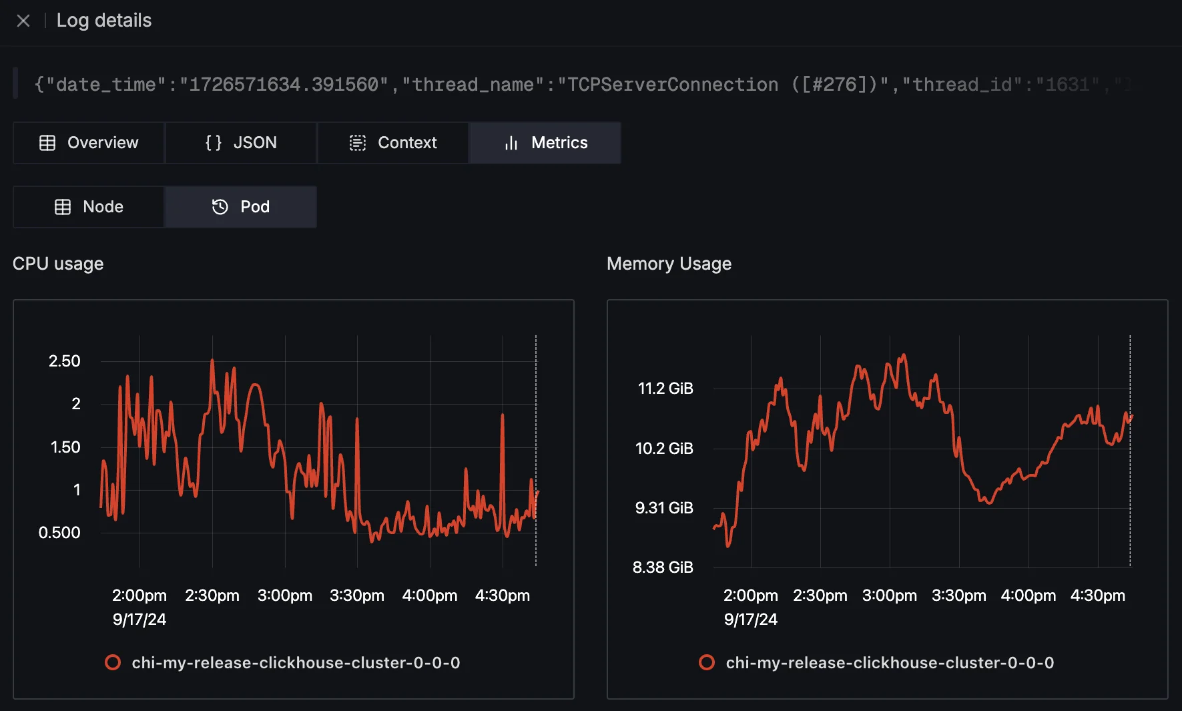
Task: Switch to the JSON tab
Action: (x=241, y=143)
